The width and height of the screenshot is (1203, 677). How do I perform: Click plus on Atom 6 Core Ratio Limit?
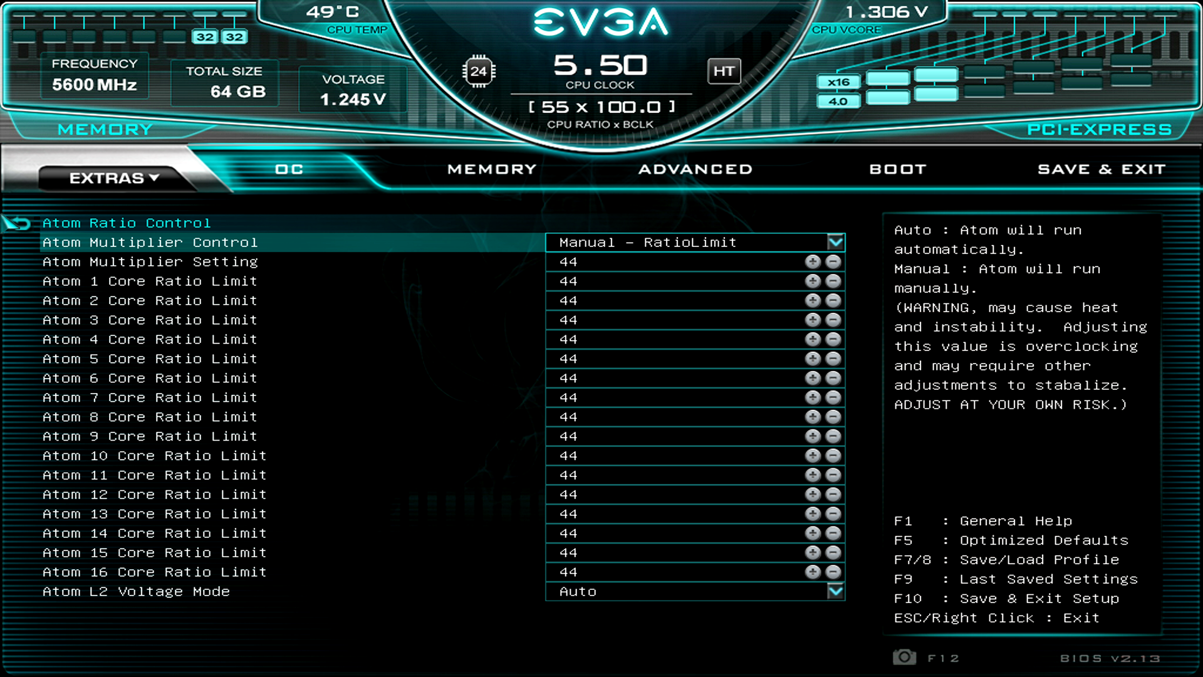tap(813, 379)
